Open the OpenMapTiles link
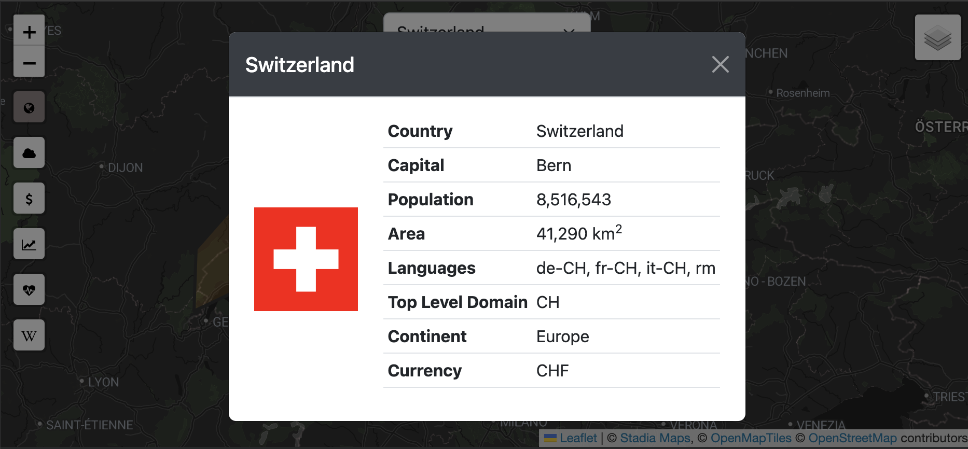Screen dimensions: 968x449 point(751,438)
